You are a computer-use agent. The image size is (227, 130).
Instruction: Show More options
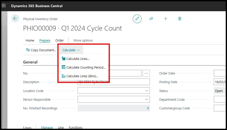tap(83, 41)
